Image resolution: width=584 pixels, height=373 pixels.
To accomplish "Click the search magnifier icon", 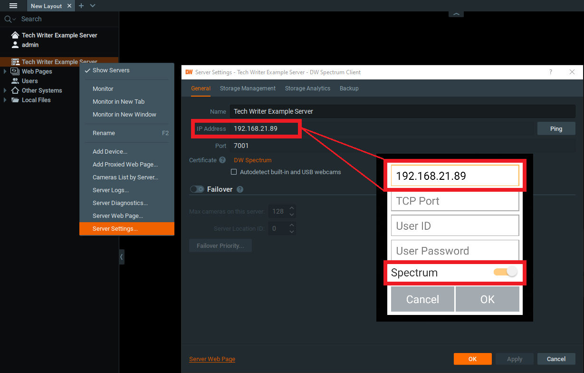I will click(7, 19).
